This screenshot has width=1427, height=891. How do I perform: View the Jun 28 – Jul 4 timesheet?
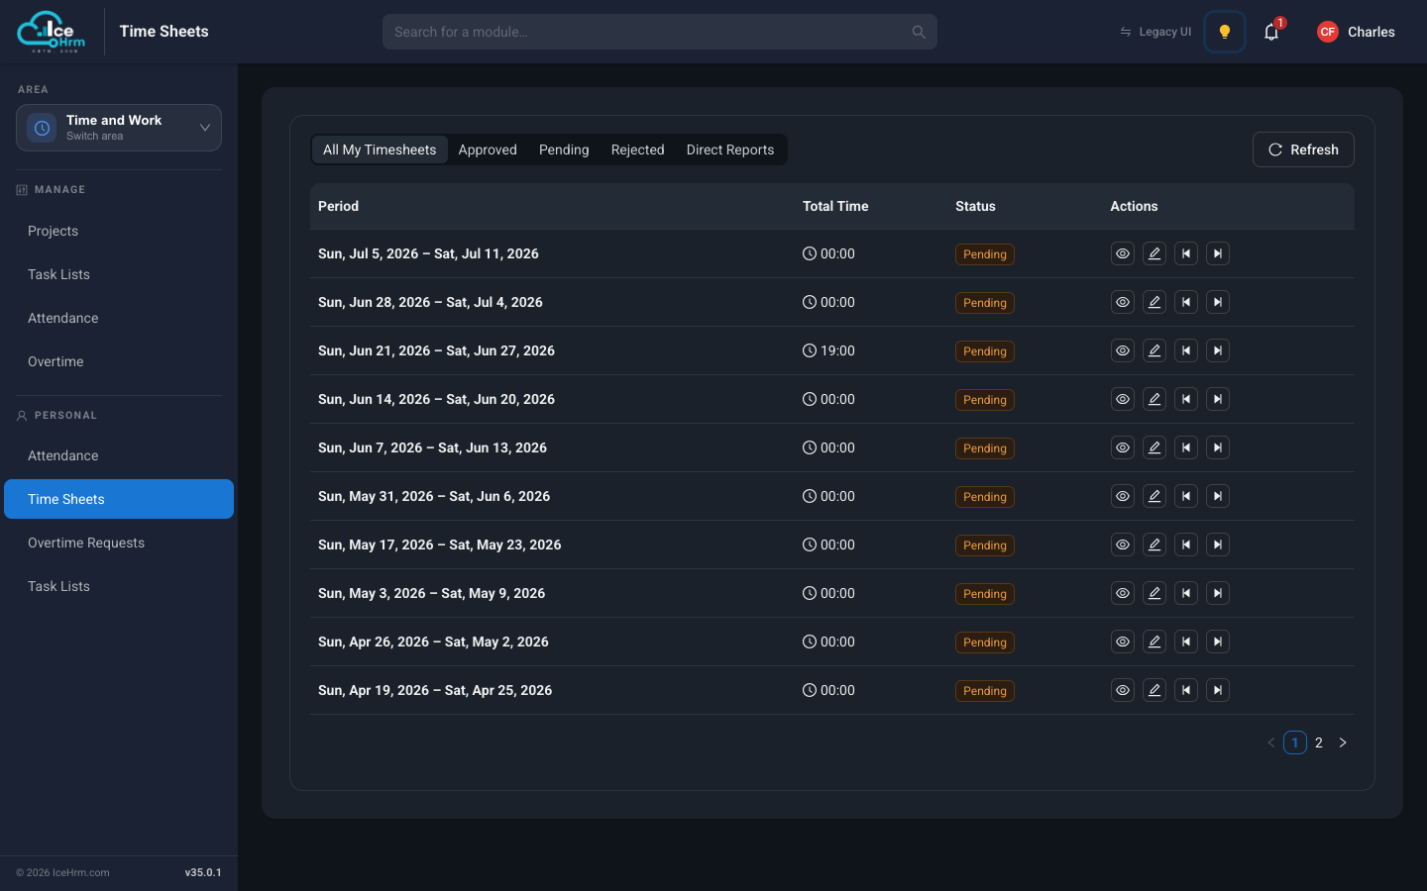pyautogui.click(x=1123, y=302)
